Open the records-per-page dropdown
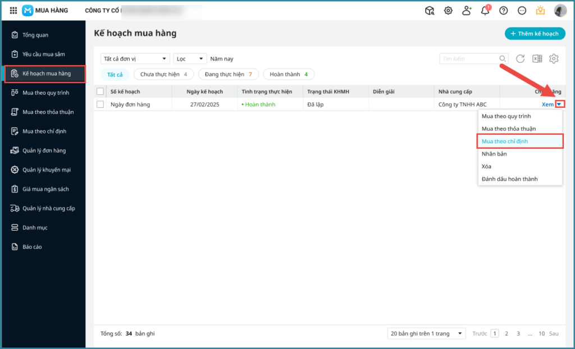Viewport: 575px width, 349px height. pos(427,333)
